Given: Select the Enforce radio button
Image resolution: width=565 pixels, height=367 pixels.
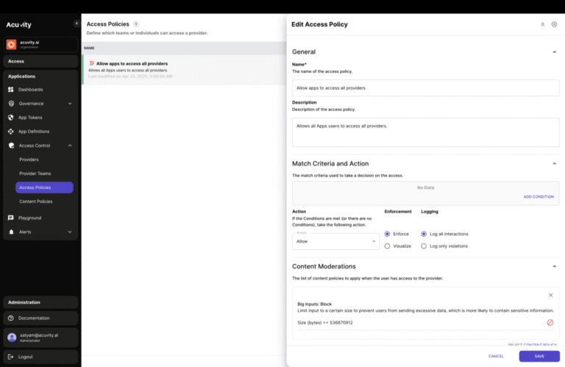Looking at the screenshot, I should (388, 234).
